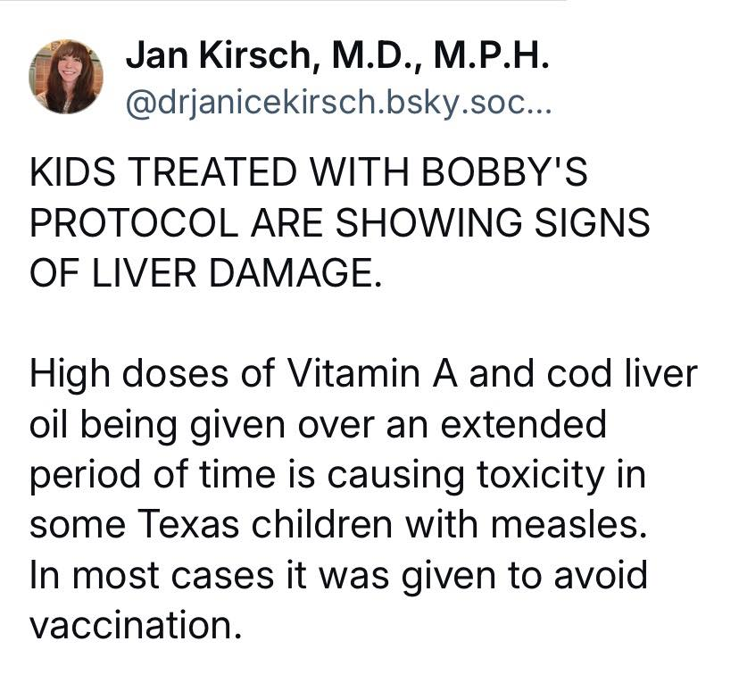The width and height of the screenshot is (739, 683).
Task: Click the word 'toxicity' in the post
Action: [541, 475]
